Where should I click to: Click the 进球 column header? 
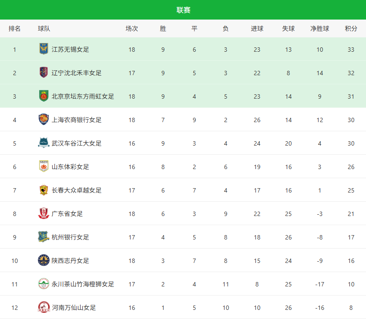tap(257, 29)
